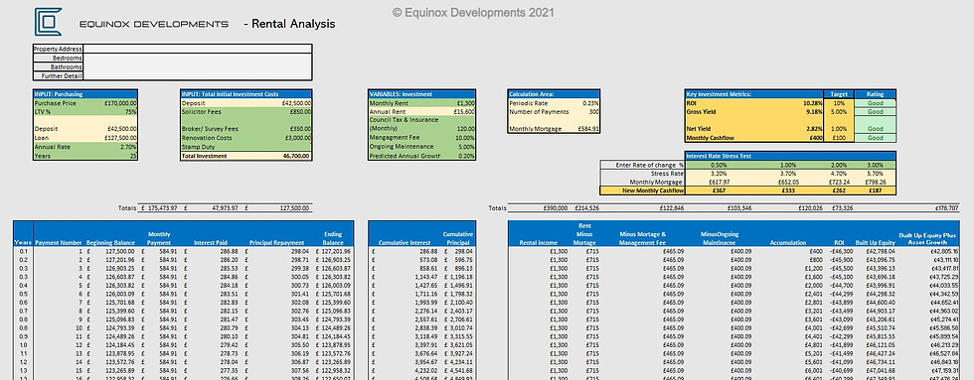
Task: Select the Monthly Cashflow Target cell £100
Action: pos(839,138)
